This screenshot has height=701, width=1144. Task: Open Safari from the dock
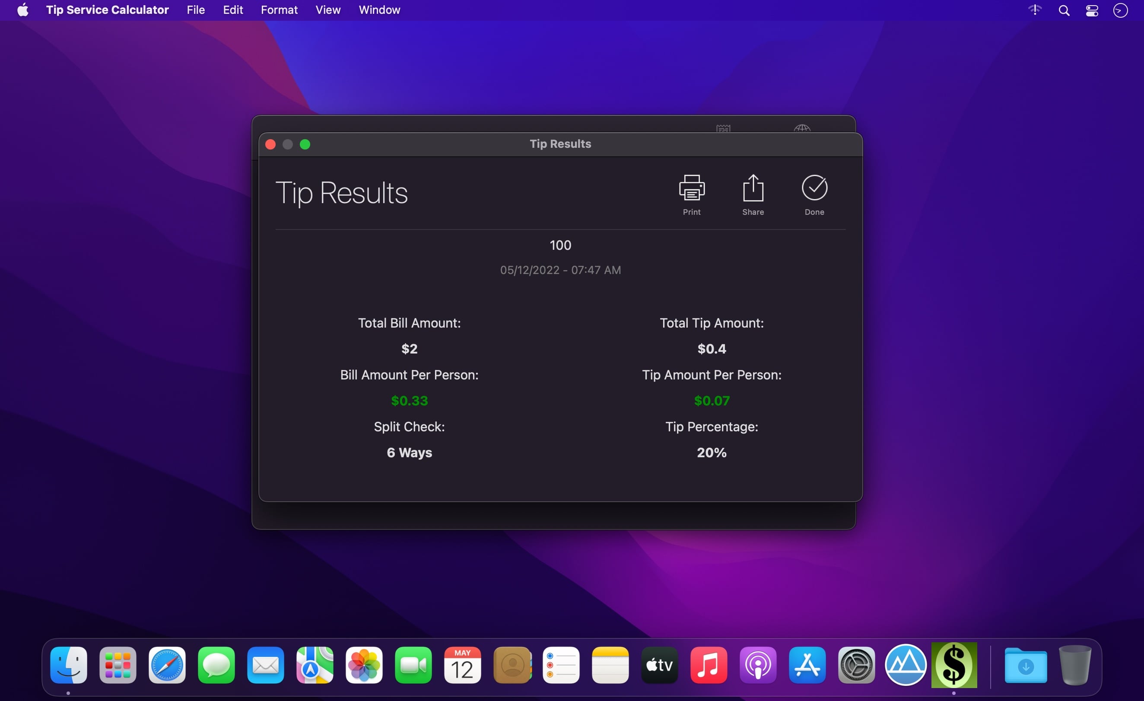point(167,665)
